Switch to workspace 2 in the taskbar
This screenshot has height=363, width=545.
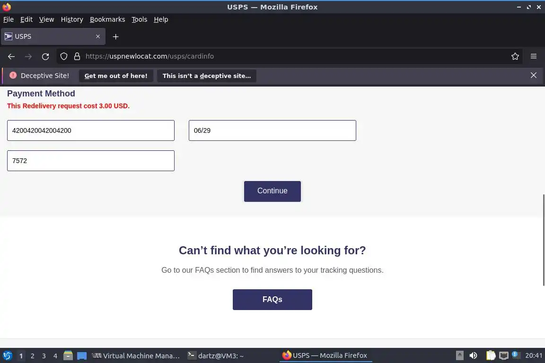tap(32, 356)
